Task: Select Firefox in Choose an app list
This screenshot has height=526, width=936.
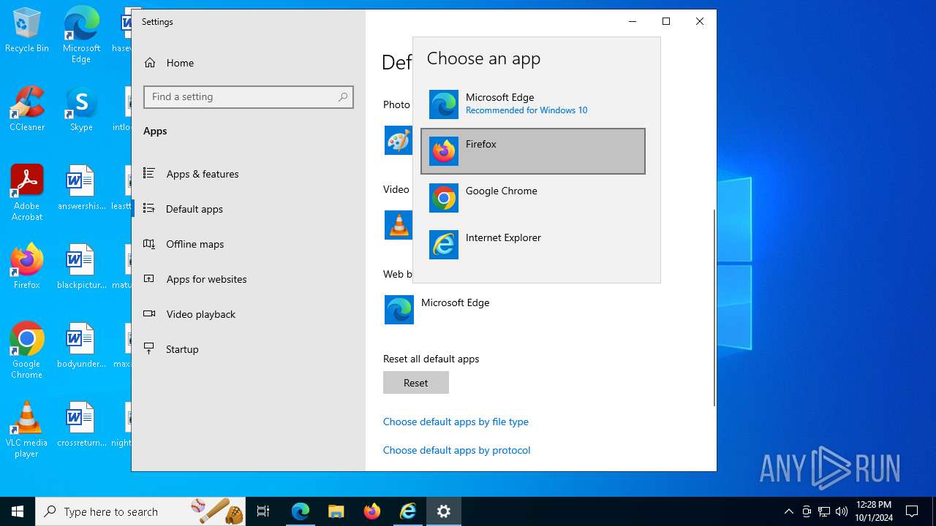Action: (x=532, y=151)
